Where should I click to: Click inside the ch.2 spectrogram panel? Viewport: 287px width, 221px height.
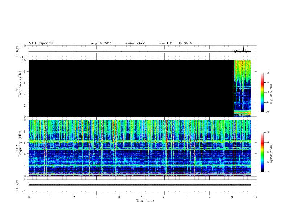click(140, 148)
